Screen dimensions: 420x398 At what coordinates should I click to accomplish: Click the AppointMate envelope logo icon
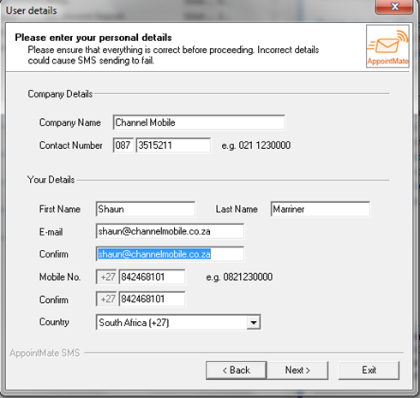[387, 46]
